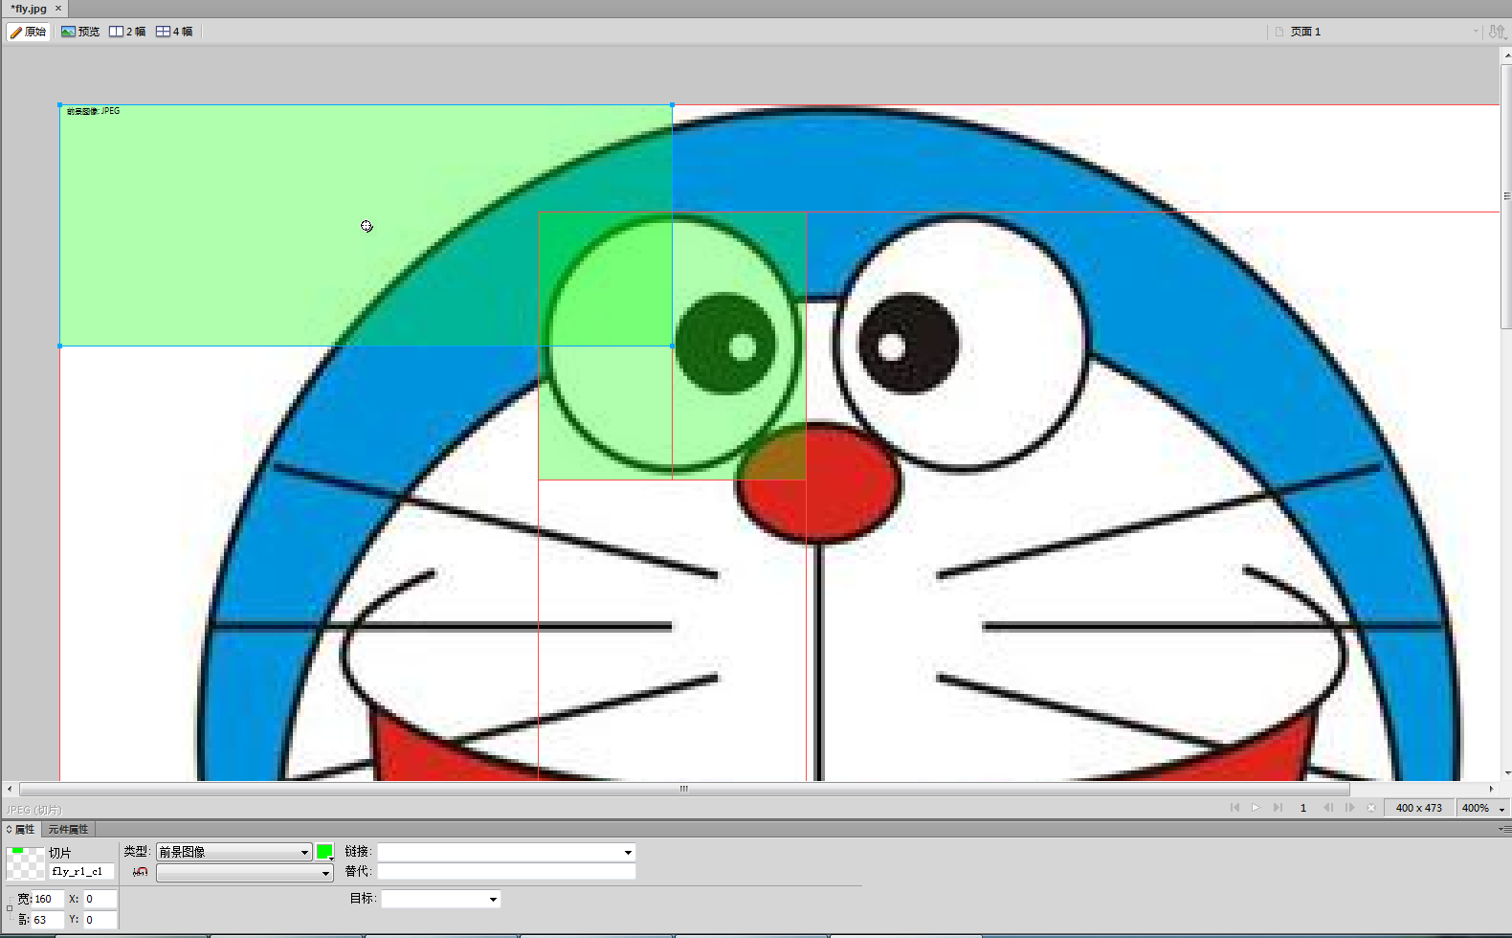Click the horizontal scrollbar left arrow
Viewport: 1512px width, 938px height.
pyautogui.click(x=10, y=789)
